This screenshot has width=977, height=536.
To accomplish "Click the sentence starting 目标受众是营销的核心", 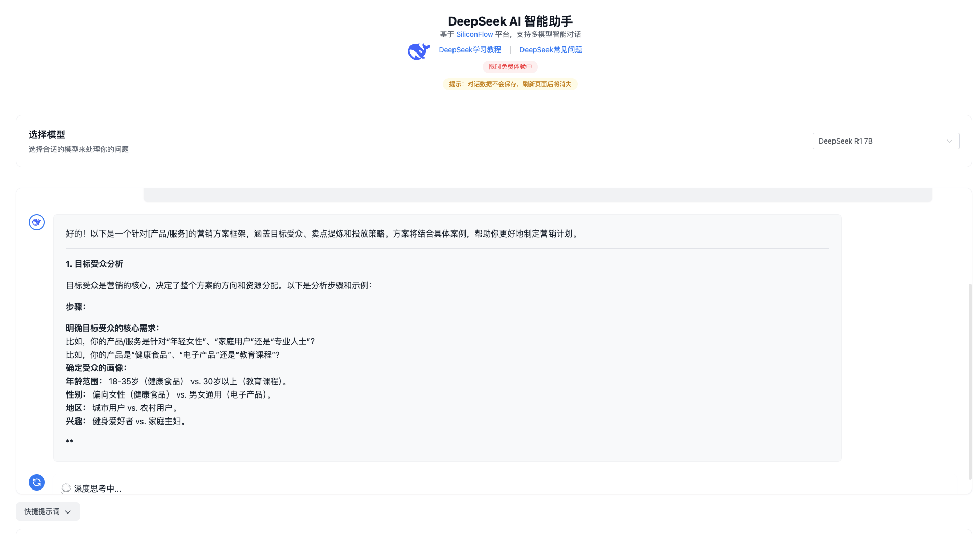I will click(x=219, y=285).
